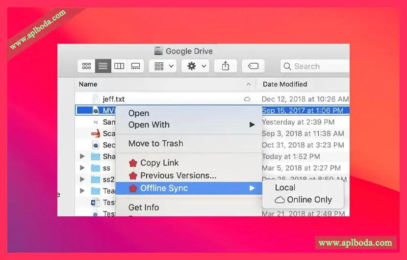The width and height of the screenshot is (407, 260).
Task: Switch Finder to list view
Action: click(103, 66)
